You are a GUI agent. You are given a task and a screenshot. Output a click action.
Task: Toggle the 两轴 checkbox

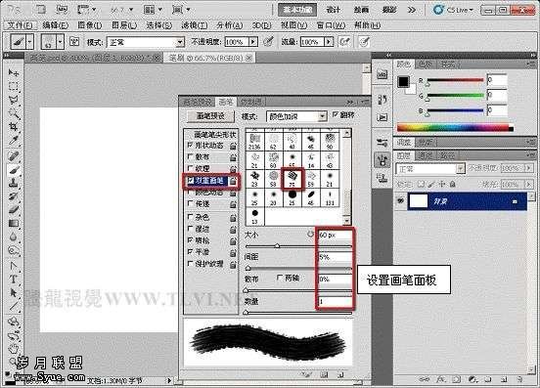coord(280,278)
